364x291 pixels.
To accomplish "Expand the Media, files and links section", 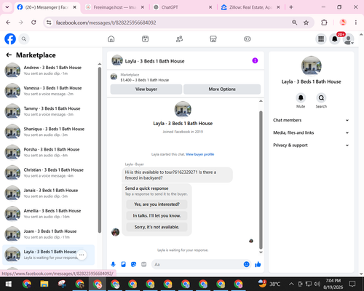I will 311,132.
